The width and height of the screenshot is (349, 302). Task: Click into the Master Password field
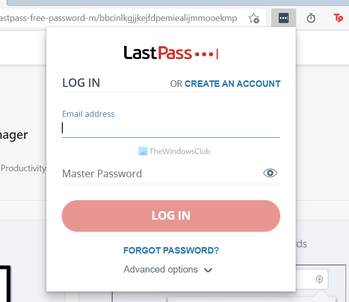160,174
